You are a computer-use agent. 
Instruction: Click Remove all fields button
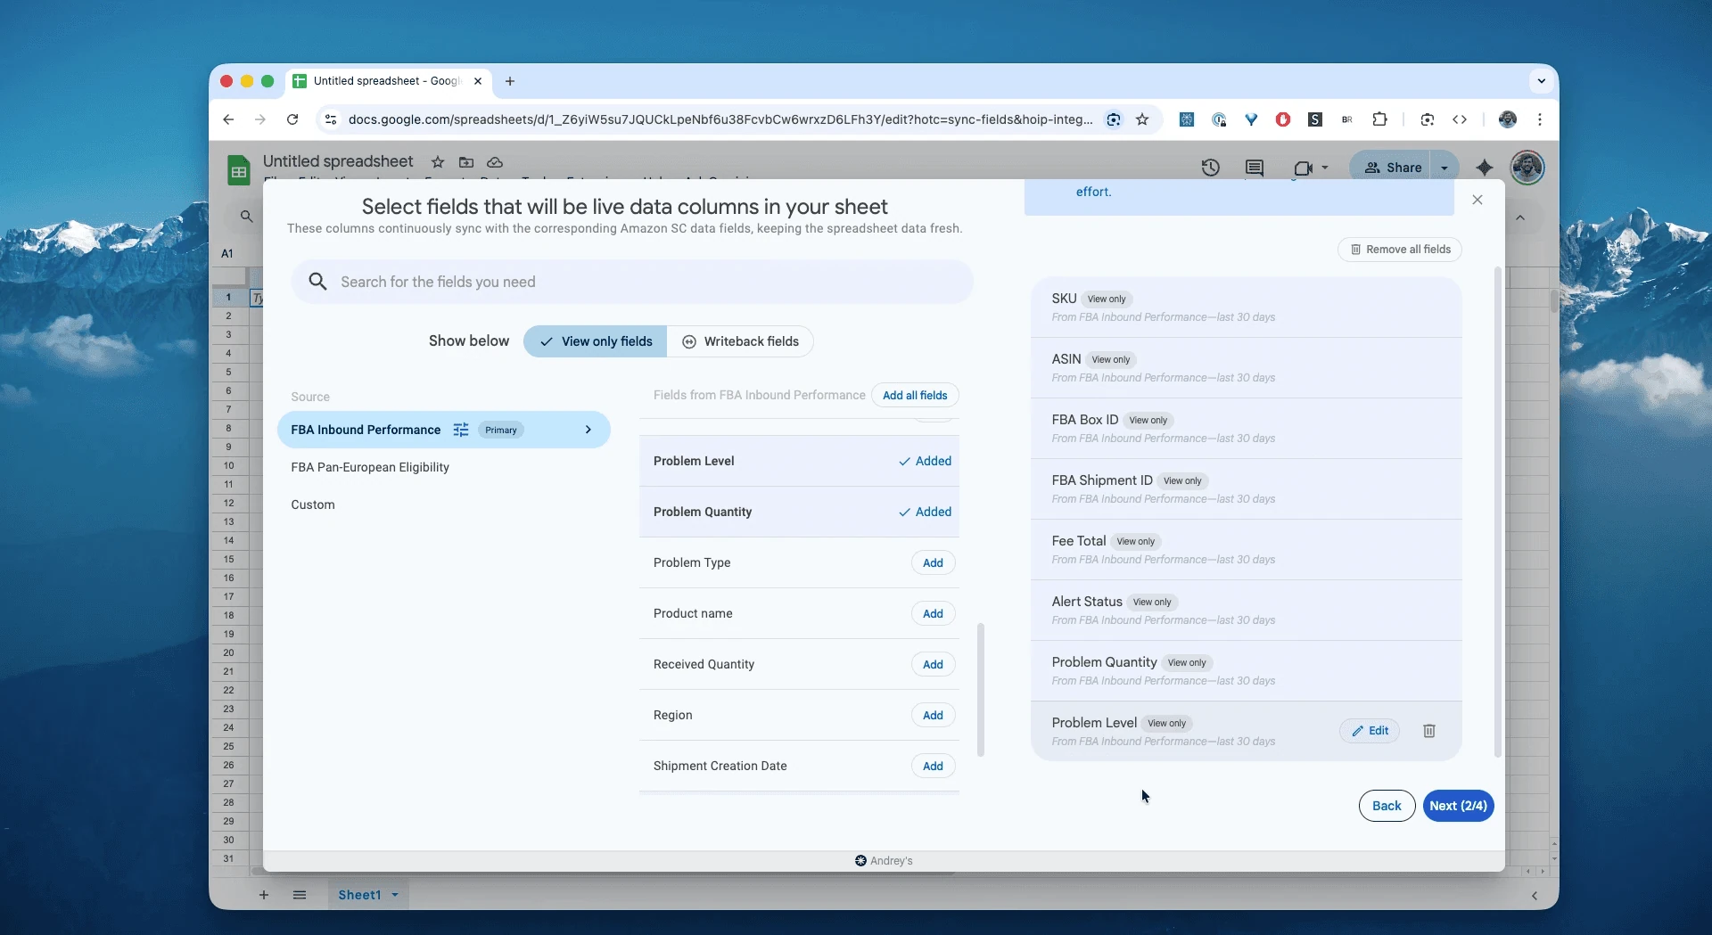click(x=1400, y=250)
